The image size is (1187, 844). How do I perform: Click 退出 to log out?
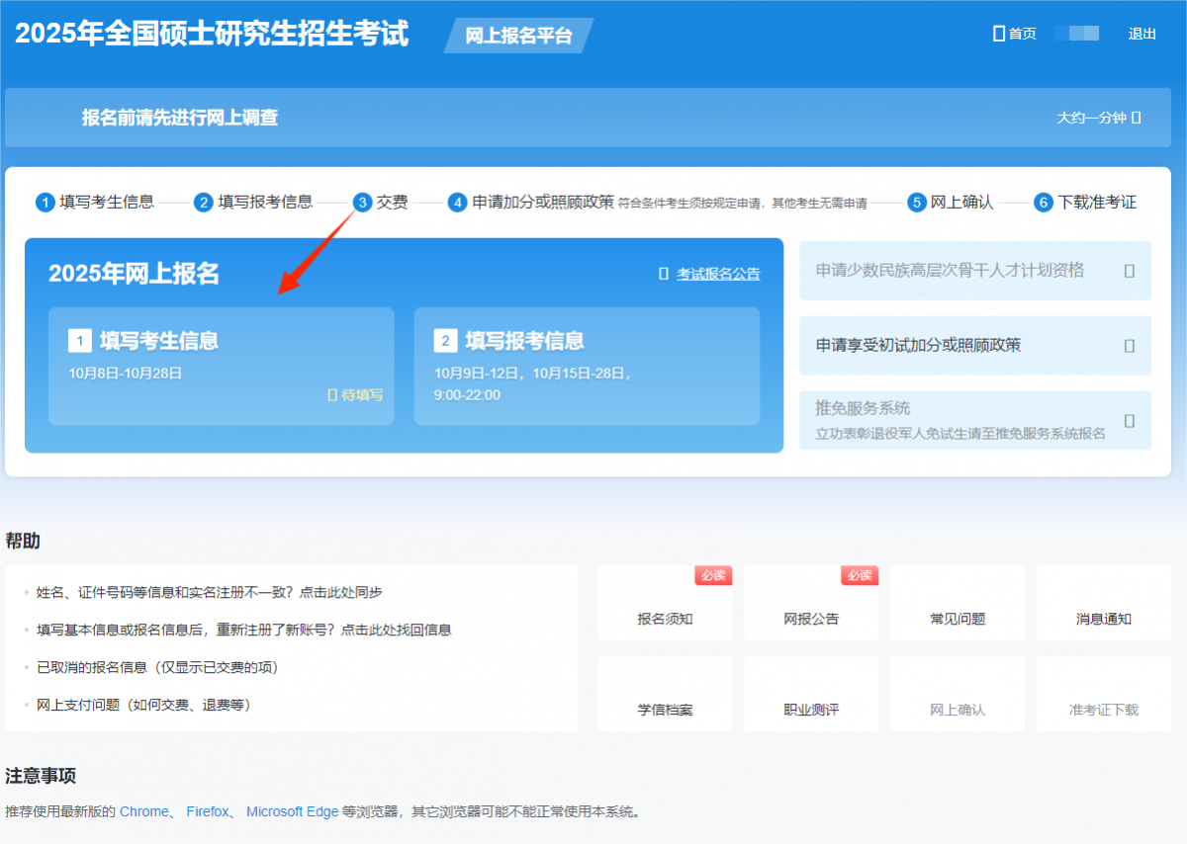1141,34
